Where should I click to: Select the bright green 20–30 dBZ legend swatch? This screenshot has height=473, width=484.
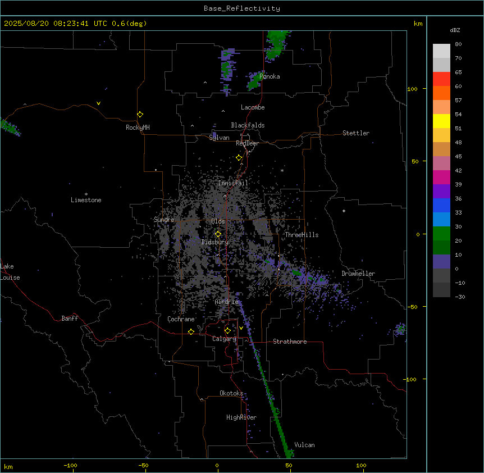(x=441, y=234)
